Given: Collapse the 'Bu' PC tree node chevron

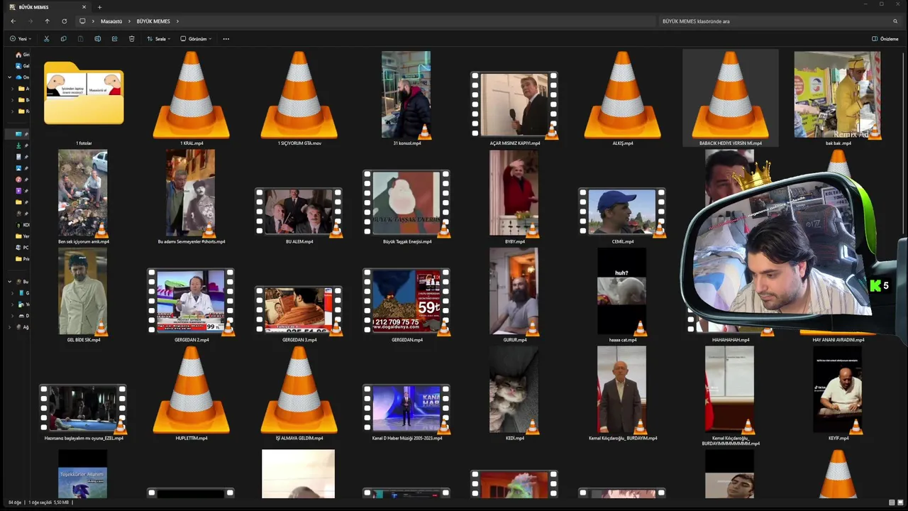Looking at the screenshot, I should tap(10, 282).
